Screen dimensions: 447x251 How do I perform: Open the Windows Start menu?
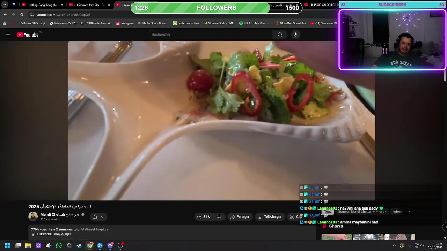point(8,245)
